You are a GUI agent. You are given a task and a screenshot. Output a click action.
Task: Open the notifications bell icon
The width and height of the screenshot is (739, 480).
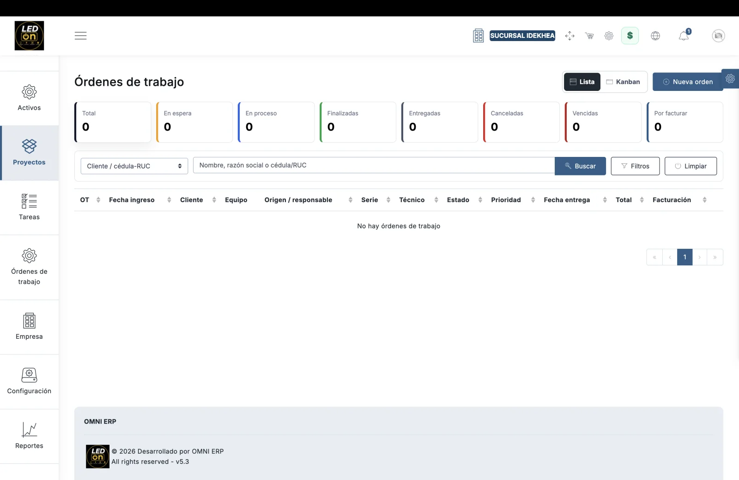[684, 36]
